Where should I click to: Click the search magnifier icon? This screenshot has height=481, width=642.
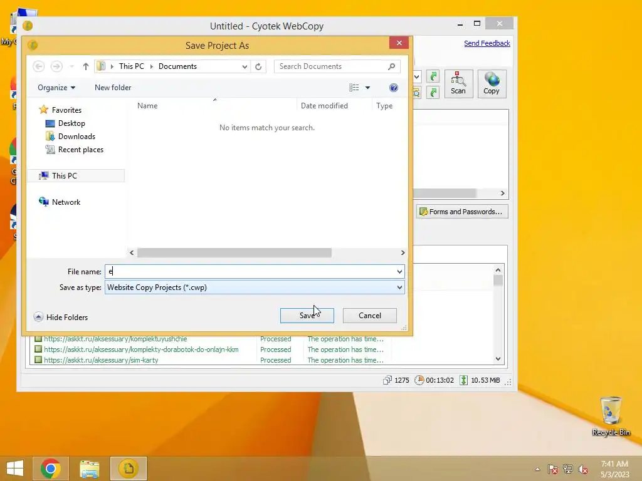(391, 66)
